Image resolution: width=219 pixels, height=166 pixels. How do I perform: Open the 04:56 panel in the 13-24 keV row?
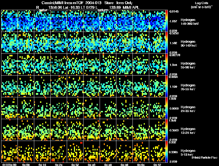click(124, 130)
